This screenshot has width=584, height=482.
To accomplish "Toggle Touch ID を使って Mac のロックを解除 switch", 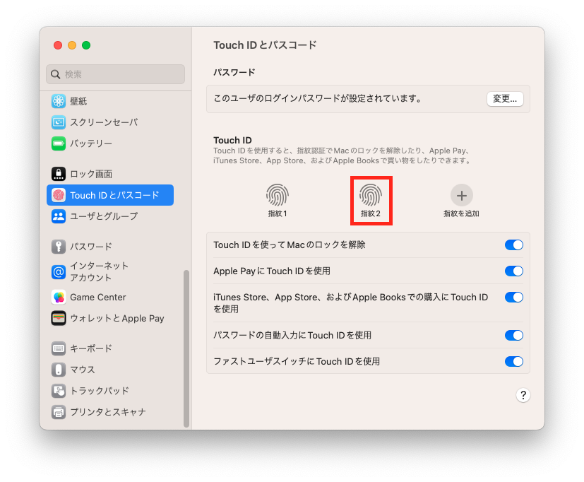I will point(514,245).
